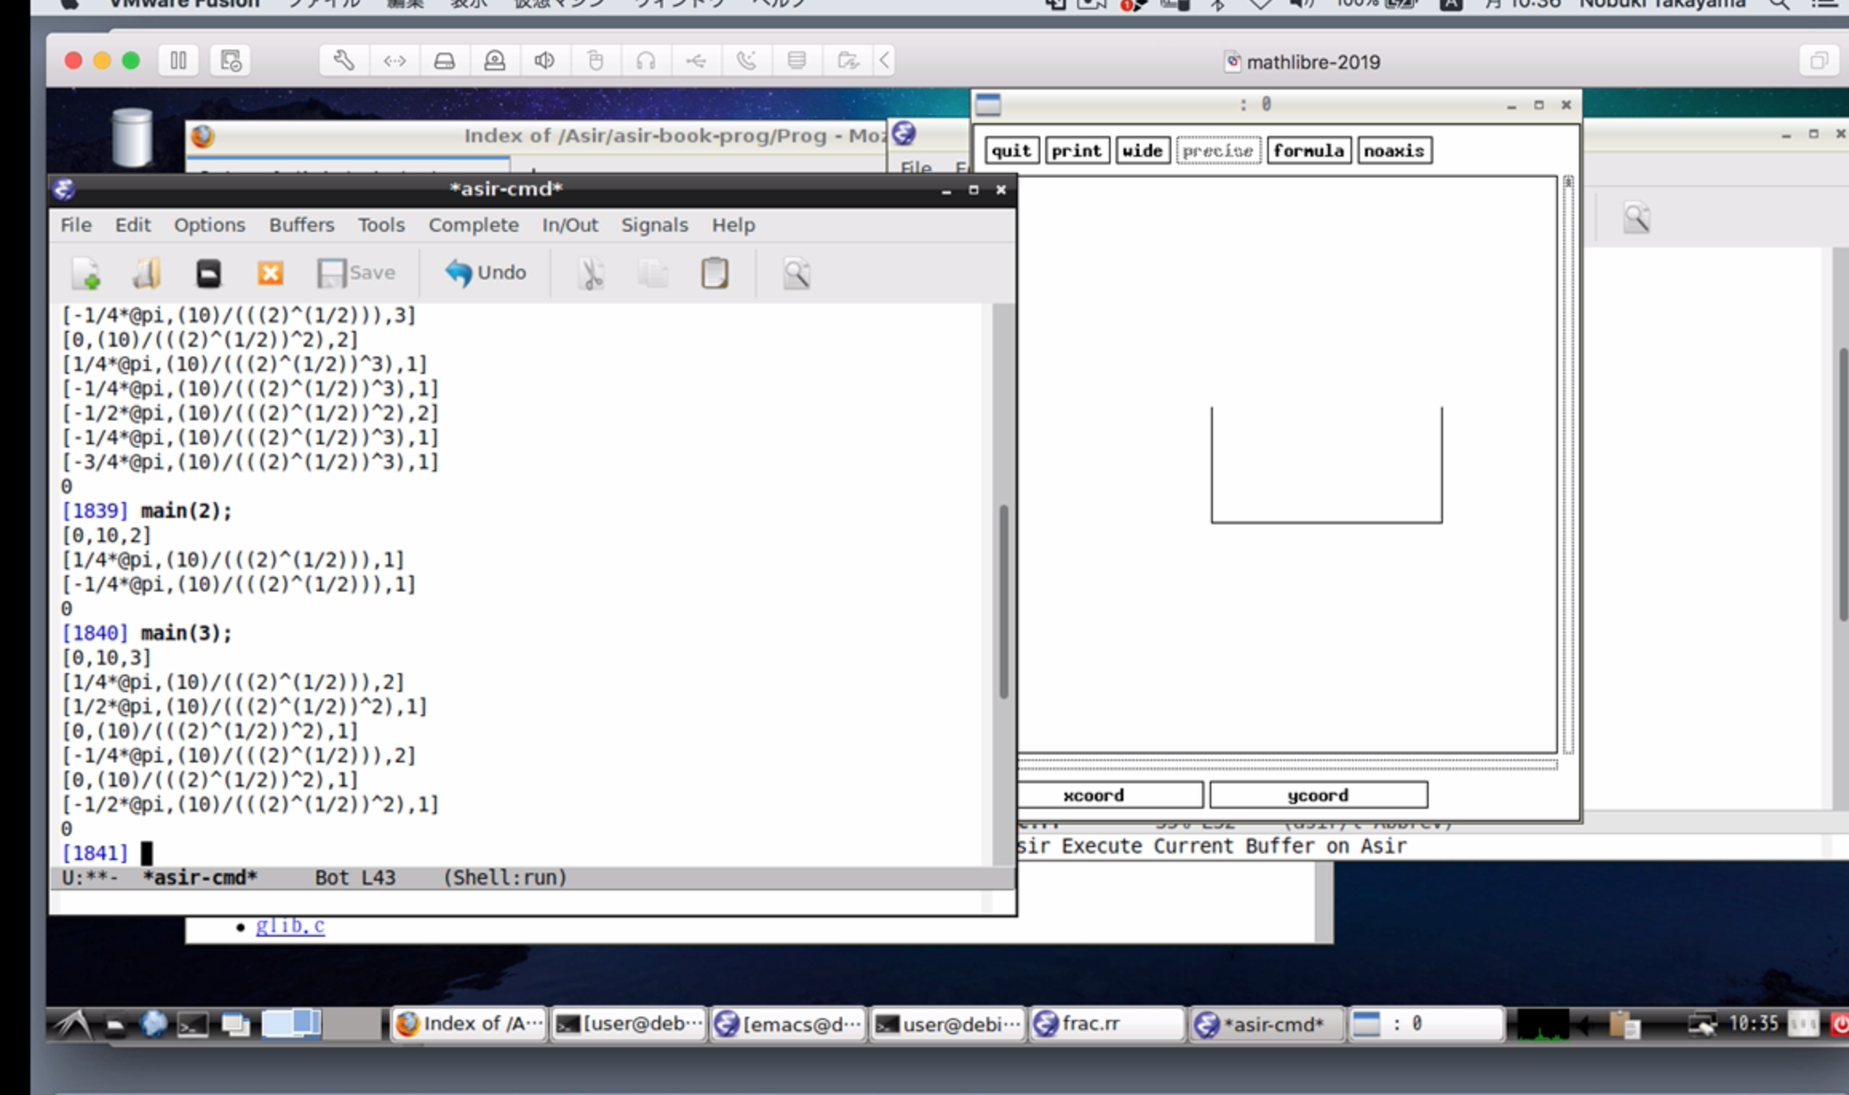Screen dimensions: 1849x1095
Task: Switch to frac.rr taskbar entry
Action: point(1107,1024)
